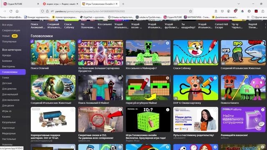This screenshot has height=150, width=267.
Task: Show more bookmarks with the double chevron
Action: pyautogui.click(x=248, y=17)
